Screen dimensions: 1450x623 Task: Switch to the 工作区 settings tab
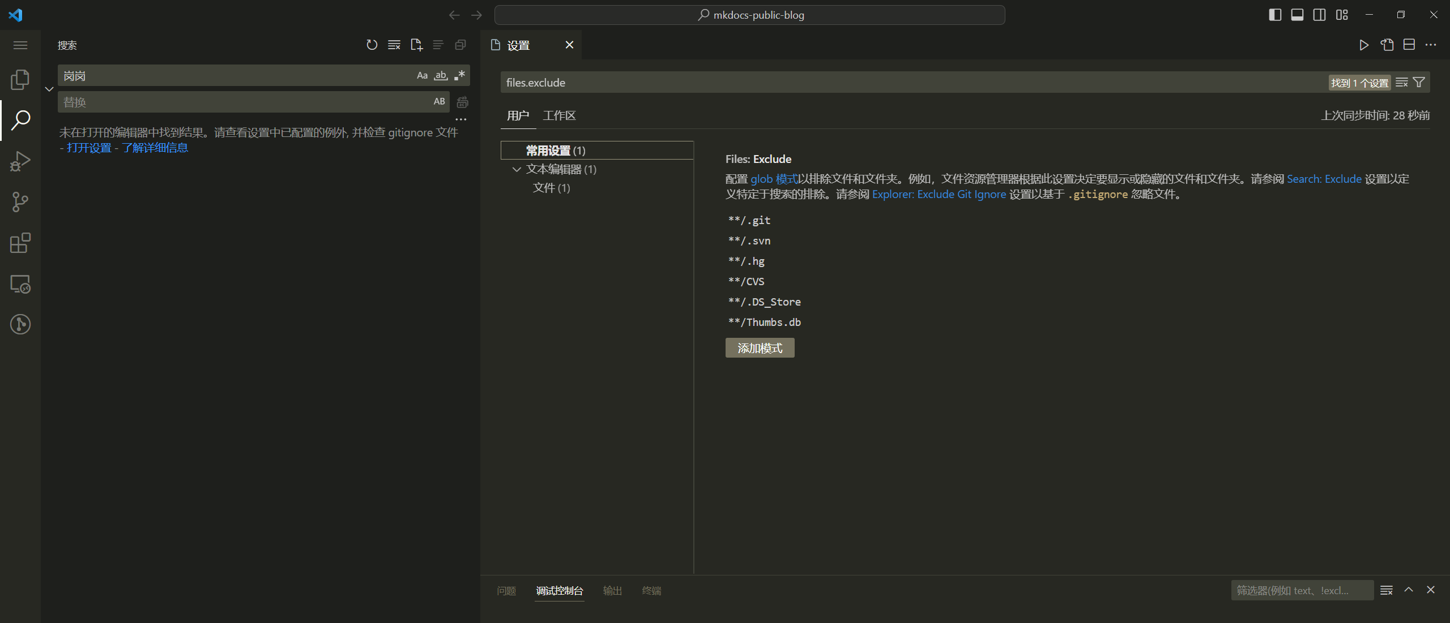point(559,115)
